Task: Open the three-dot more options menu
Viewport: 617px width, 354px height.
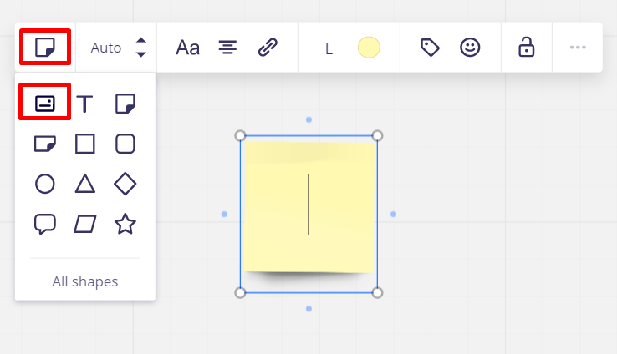Action: click(x=578, y=48)
